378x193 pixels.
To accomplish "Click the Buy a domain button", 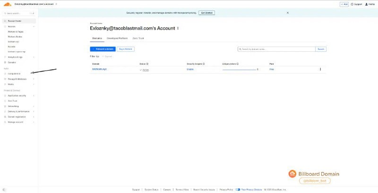I will (126, 49).
